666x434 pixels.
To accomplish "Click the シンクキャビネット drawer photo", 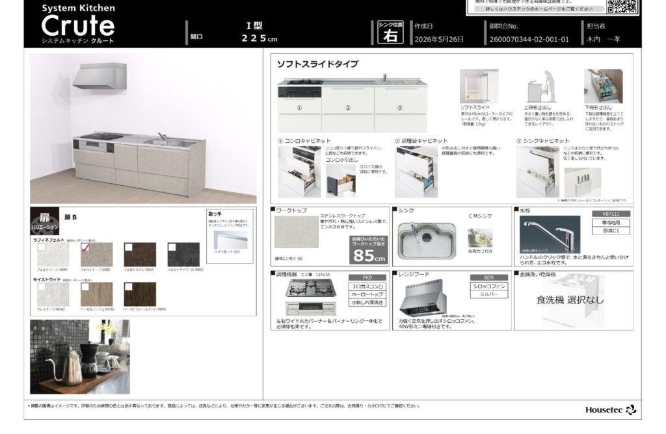I will 538,172.
